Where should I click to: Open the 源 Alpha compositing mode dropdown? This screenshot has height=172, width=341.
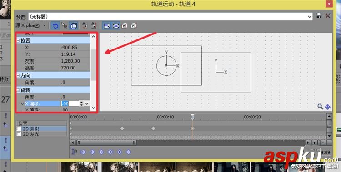pos(45,25)
